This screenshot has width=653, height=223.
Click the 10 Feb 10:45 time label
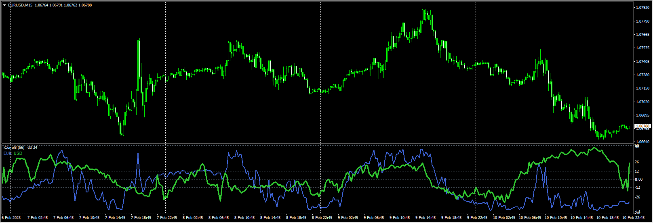click(x=556, y=218)
